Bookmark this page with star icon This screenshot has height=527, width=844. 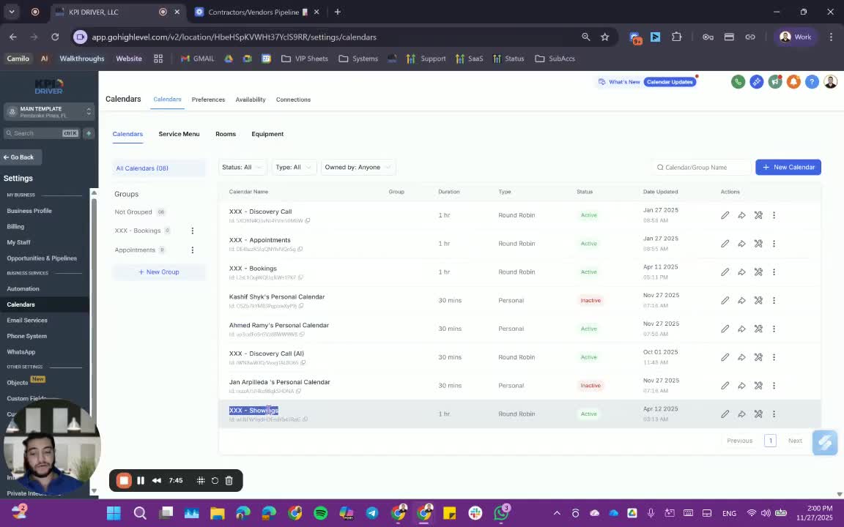[x=605, y=37]
